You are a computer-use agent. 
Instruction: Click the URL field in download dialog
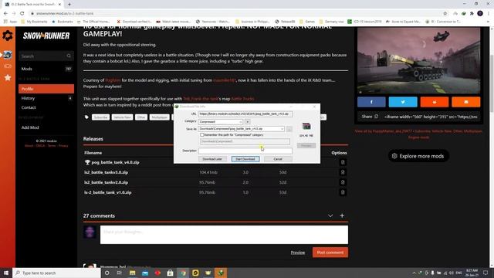245,114
